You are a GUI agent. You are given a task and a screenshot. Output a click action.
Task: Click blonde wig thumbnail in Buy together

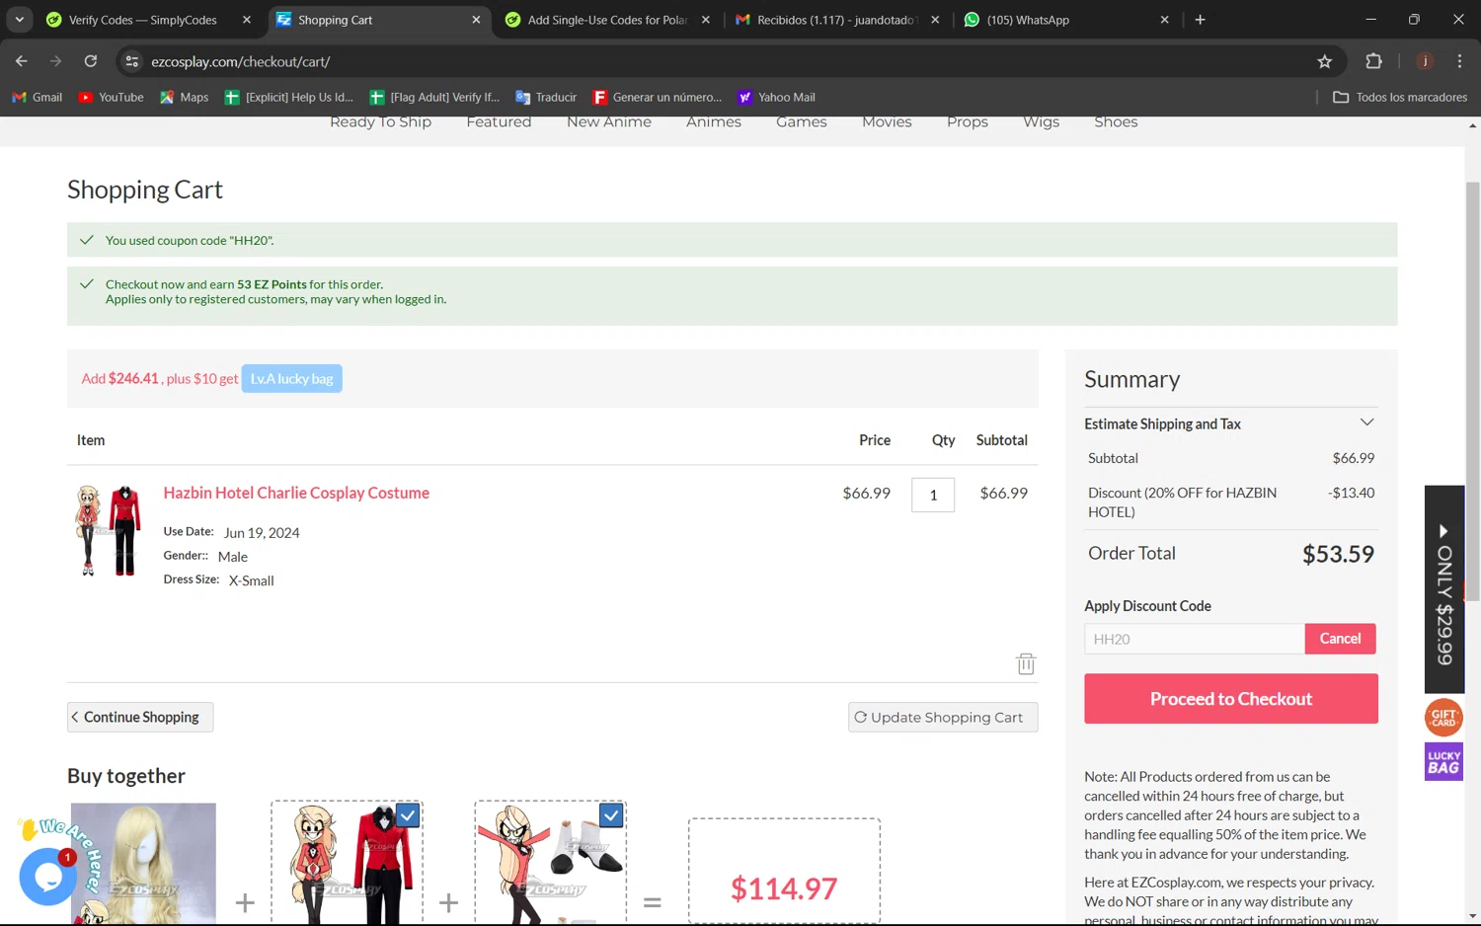coord(143,864)
